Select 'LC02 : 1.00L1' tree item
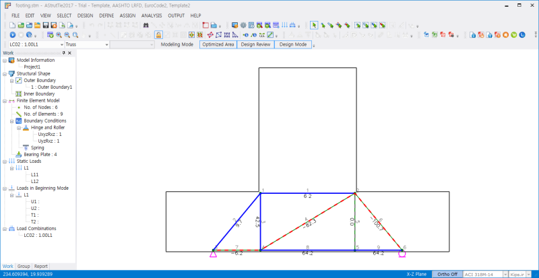This screenshot has height=278, width=539. (x=38, y=236)
